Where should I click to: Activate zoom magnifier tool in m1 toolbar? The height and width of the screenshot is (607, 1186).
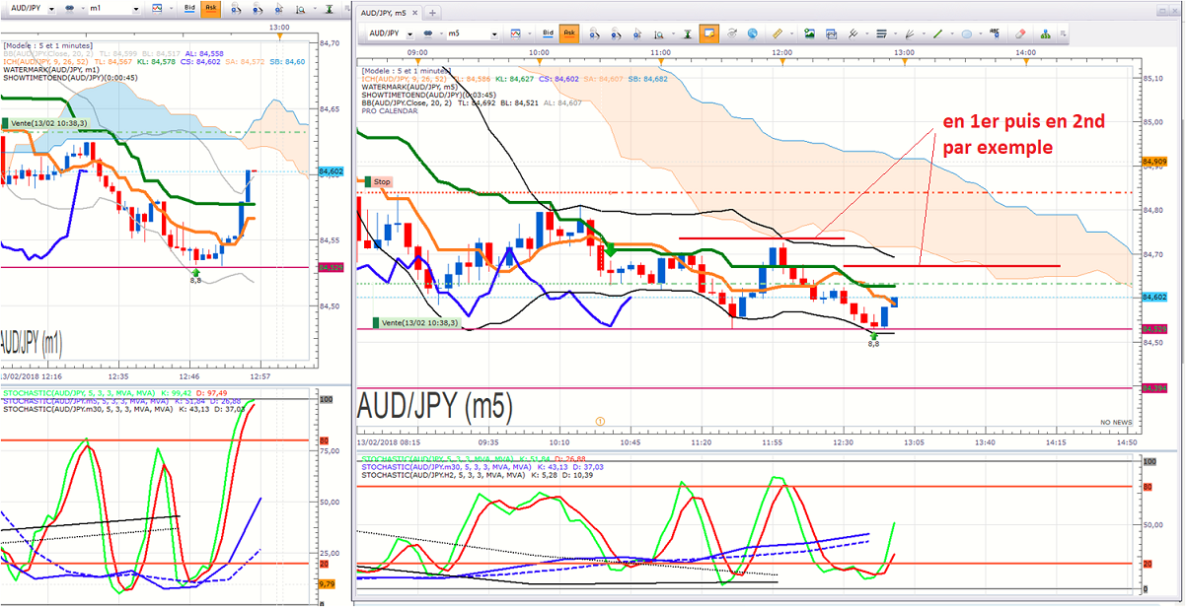(301, 9)
